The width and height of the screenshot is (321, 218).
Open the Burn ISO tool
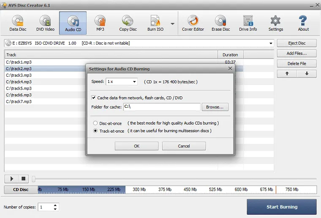click(155, 23)
